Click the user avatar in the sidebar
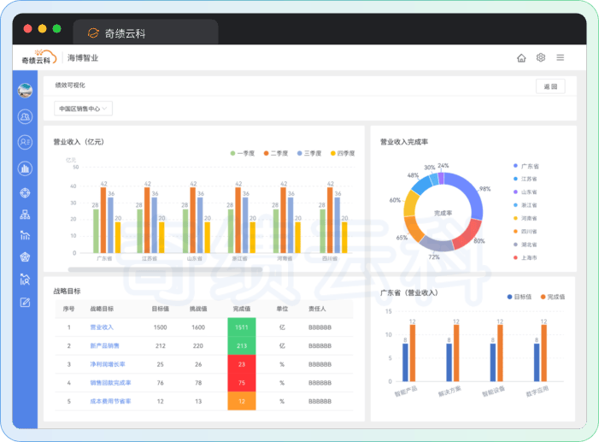The image size is (599, 442). [25, 91]
